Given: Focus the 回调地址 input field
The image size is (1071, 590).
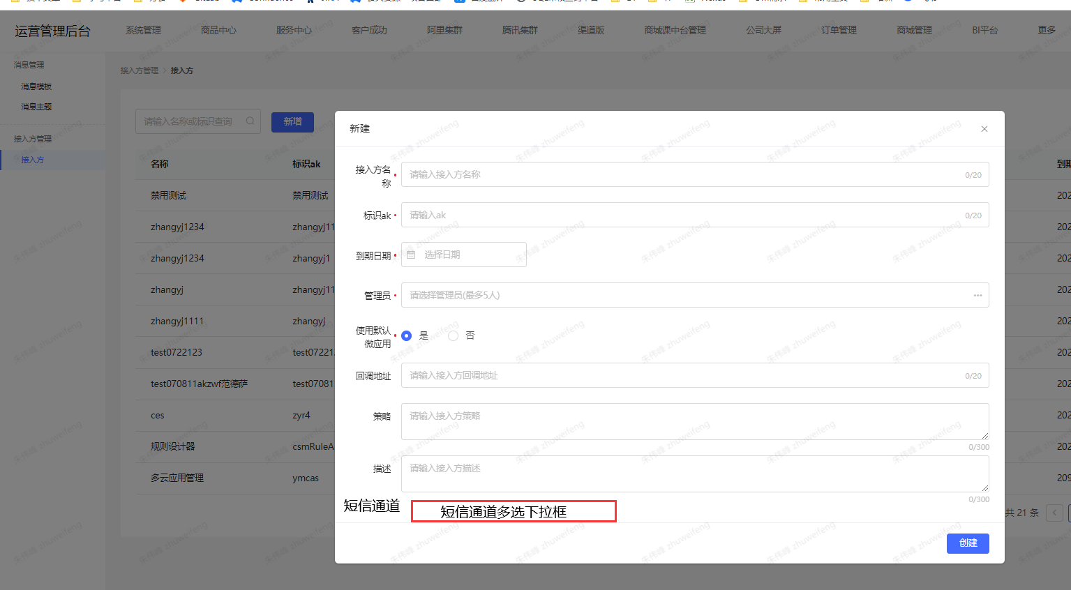Looking at the screenshot, I should (695, 375).
